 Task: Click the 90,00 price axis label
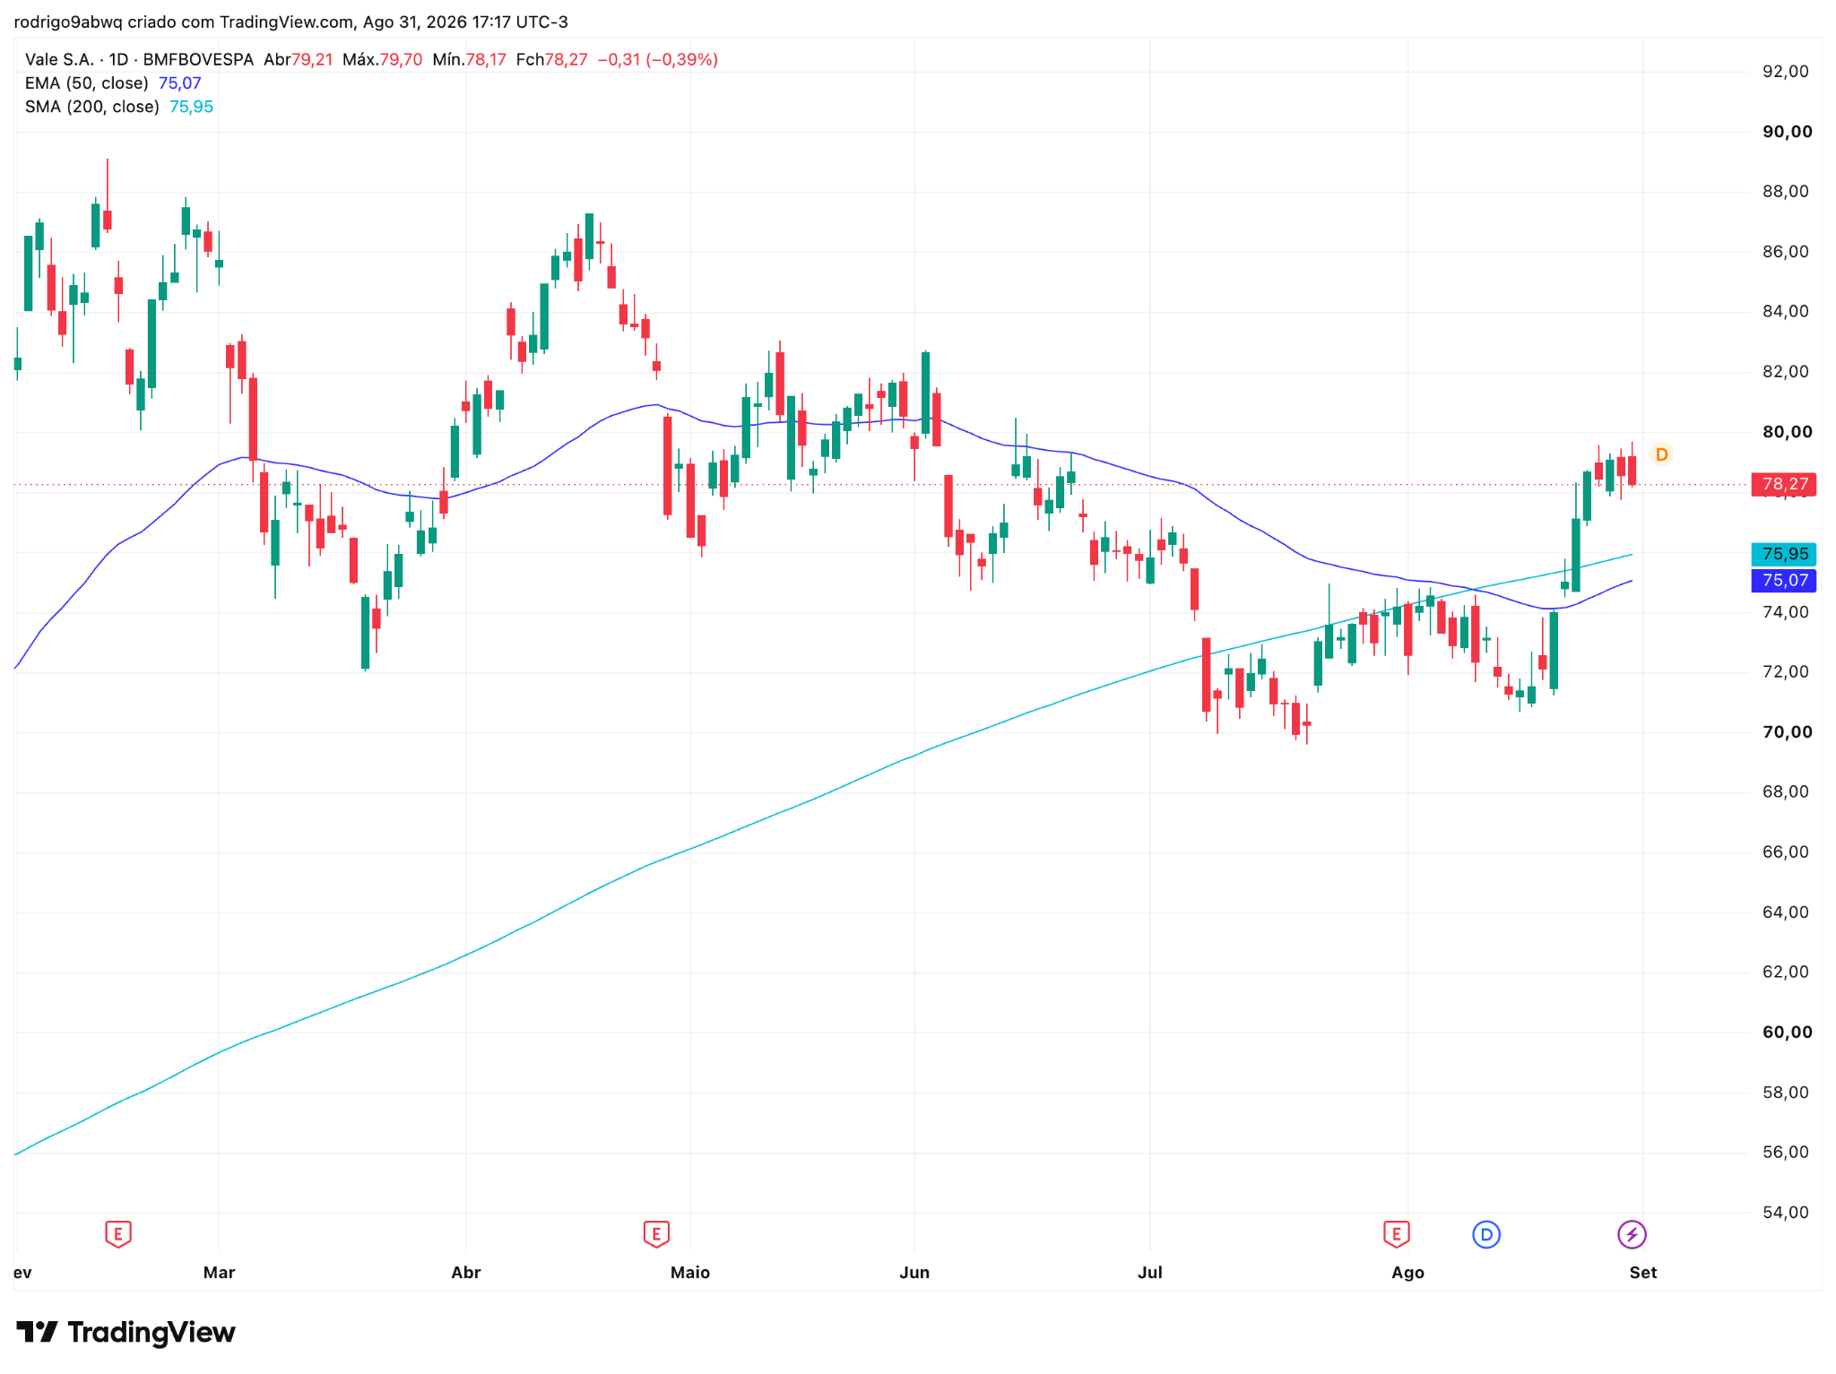coord(1787,132)
